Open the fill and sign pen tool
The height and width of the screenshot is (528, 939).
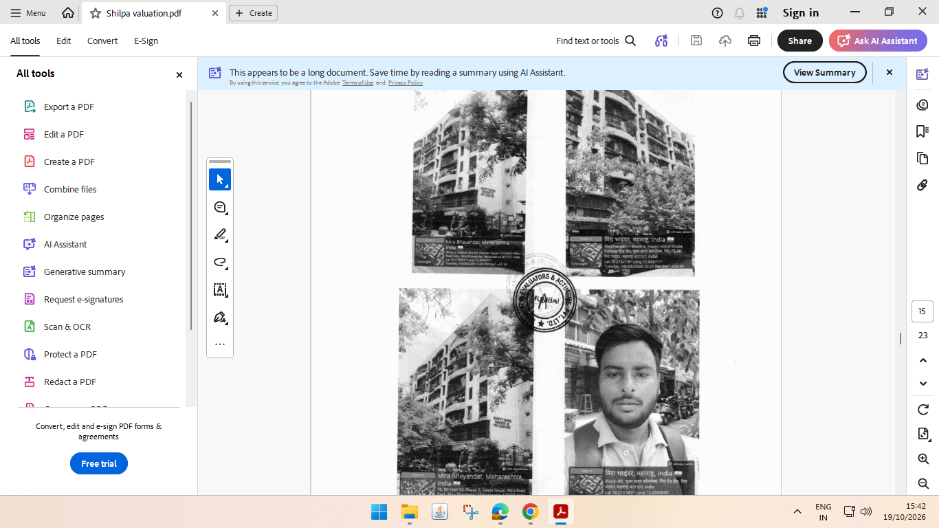[x=220, y=317]
